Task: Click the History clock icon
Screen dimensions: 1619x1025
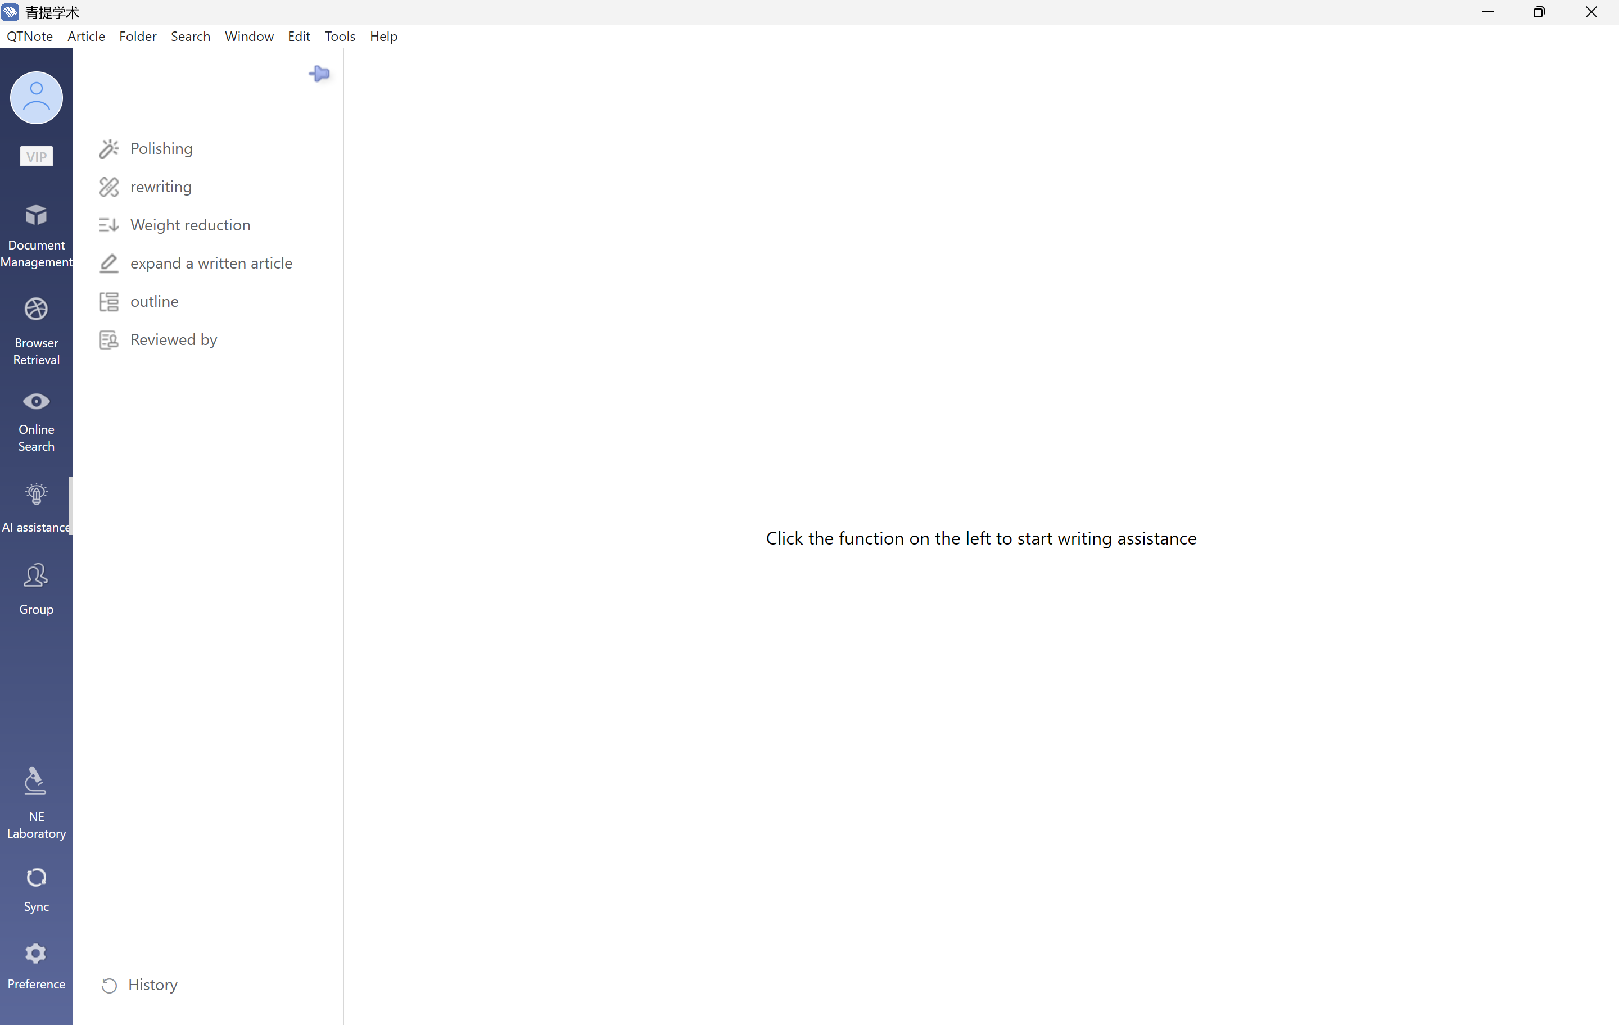Action: coord(109,985)
